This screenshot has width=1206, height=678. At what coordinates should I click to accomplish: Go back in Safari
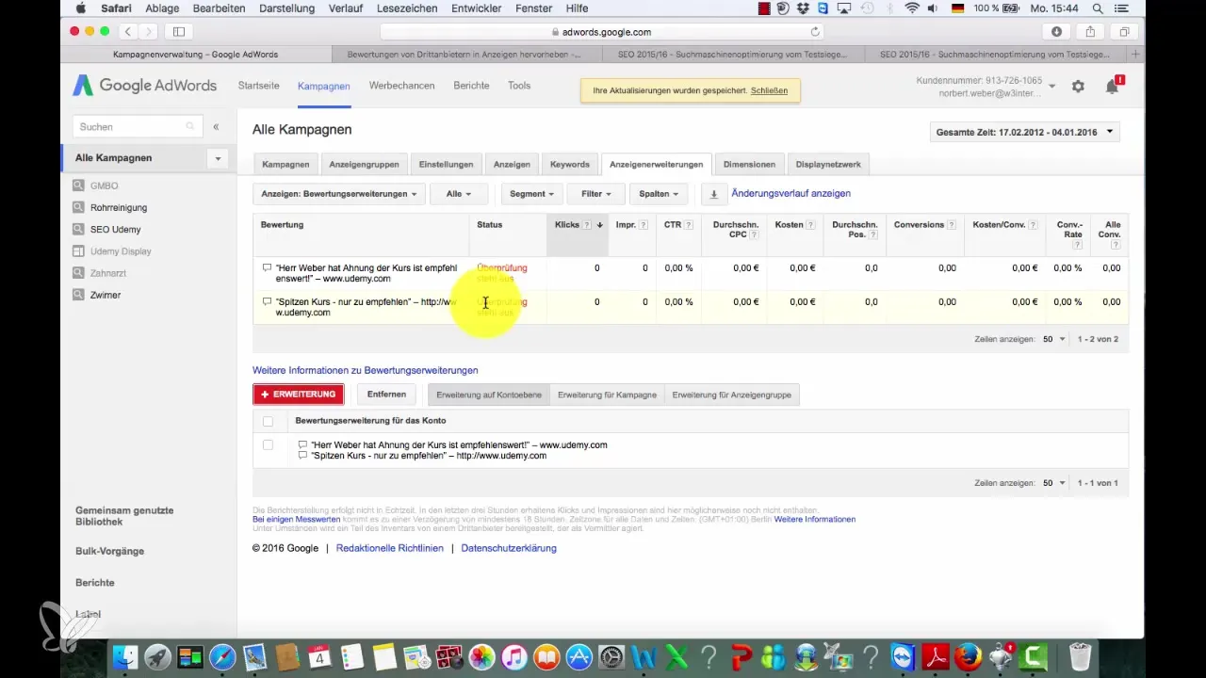[x=128, y=31]
